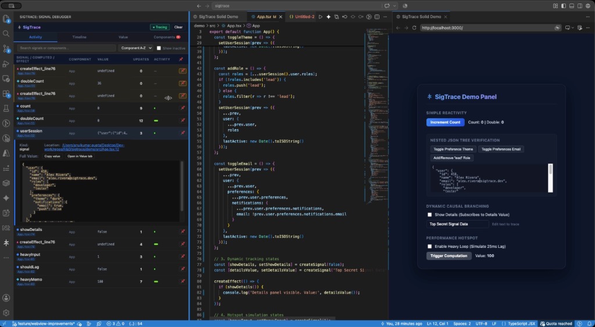
Task: Pin the shouldLag signal row
Action: (x=182, y=269)
